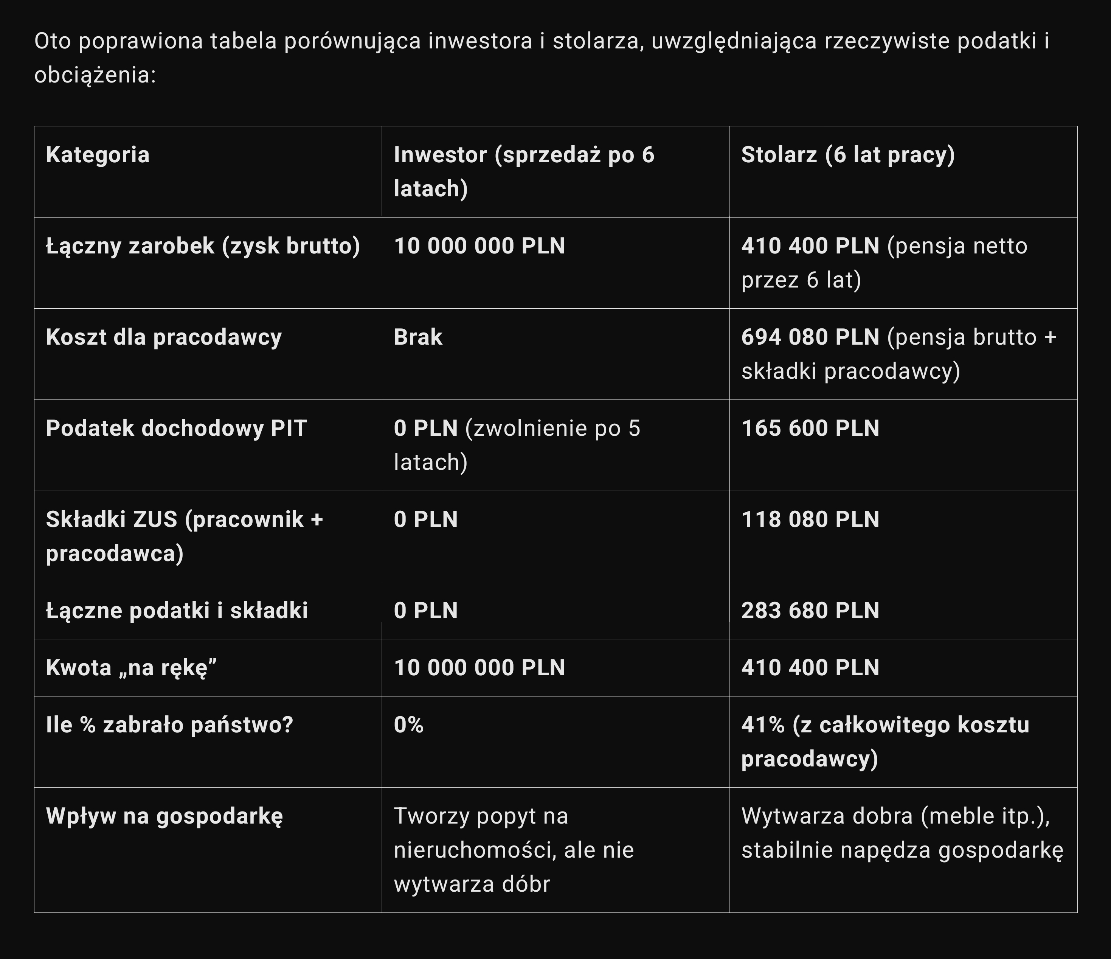Select the 0% cell for Inwestor
The image size is (1111, 959).
408,725
